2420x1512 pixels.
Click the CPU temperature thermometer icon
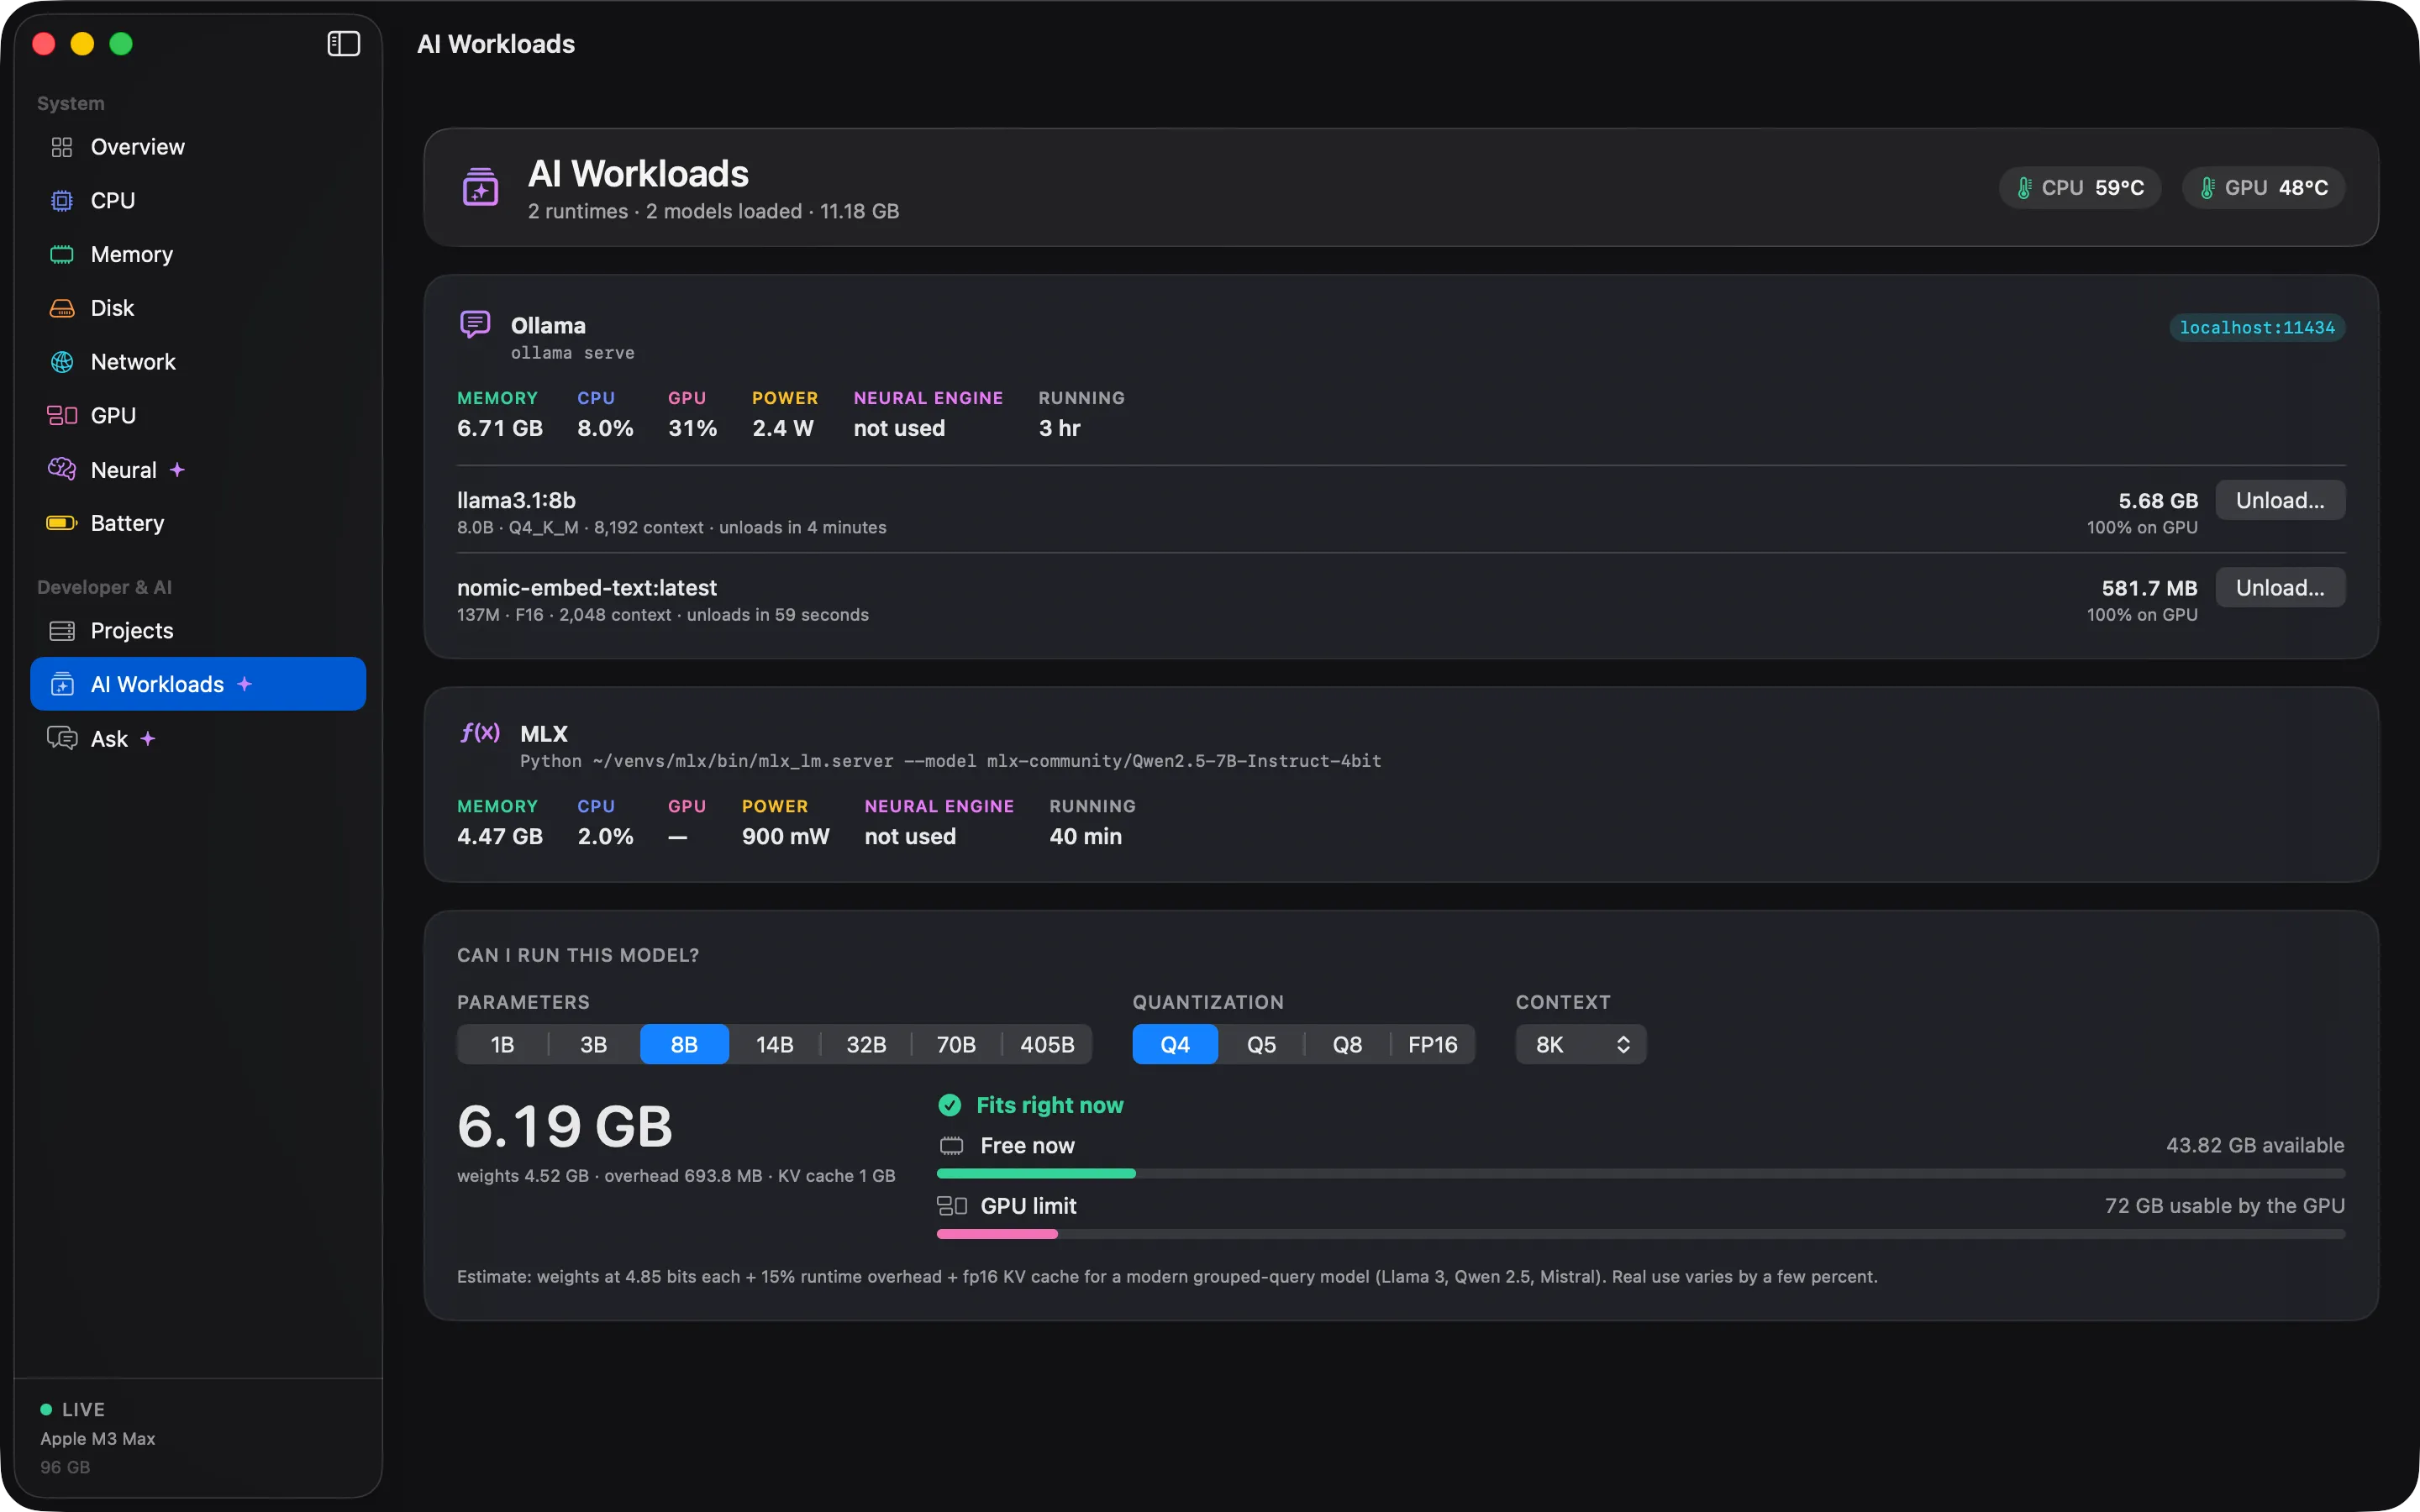2024,188
